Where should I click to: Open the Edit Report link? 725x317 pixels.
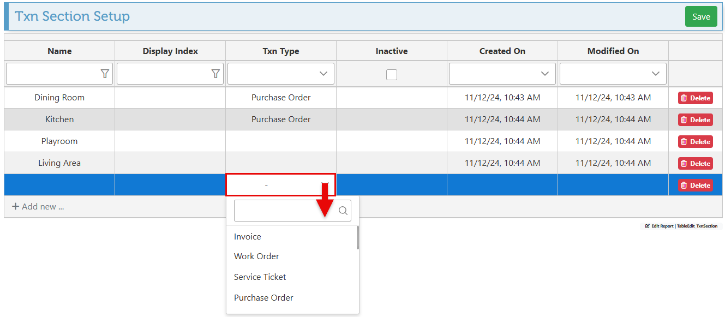coord(659,226)
